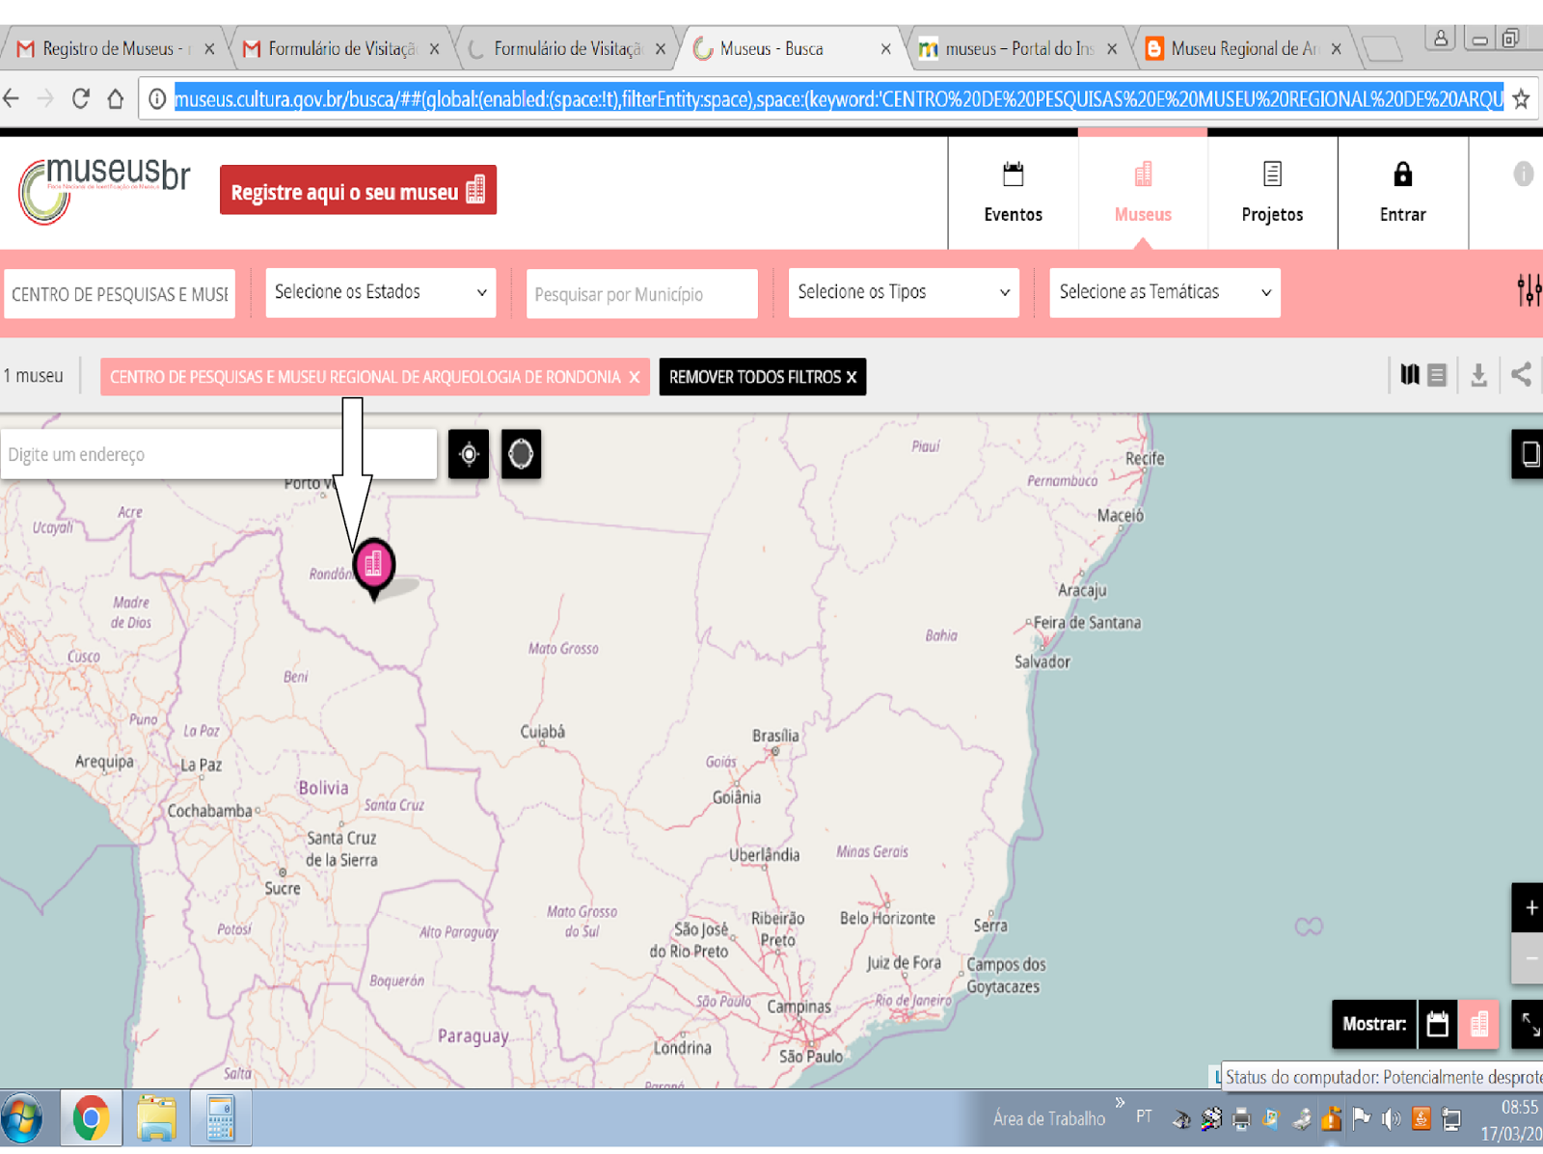Viewport: 1543px width, 1154px height.
Task: Switch to the Museu Regional de Ar tab
Action: coord(1243,48)
